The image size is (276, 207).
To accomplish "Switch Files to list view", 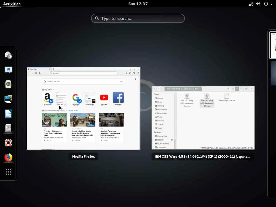I will [233, 89].
